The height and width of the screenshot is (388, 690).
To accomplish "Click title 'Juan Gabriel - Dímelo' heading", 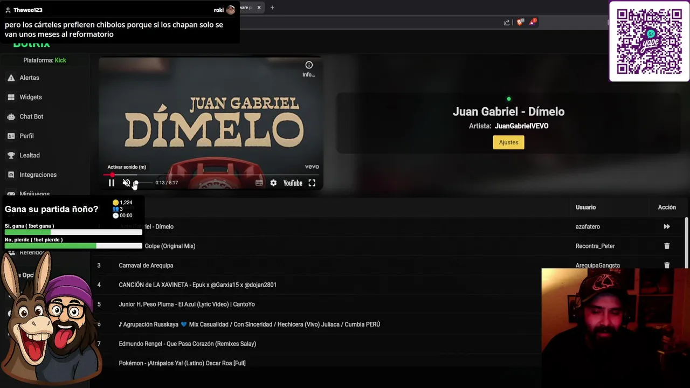I will (x=508, y=112).
